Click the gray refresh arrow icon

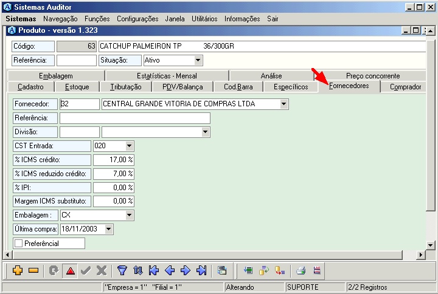[x=54, y=270]
